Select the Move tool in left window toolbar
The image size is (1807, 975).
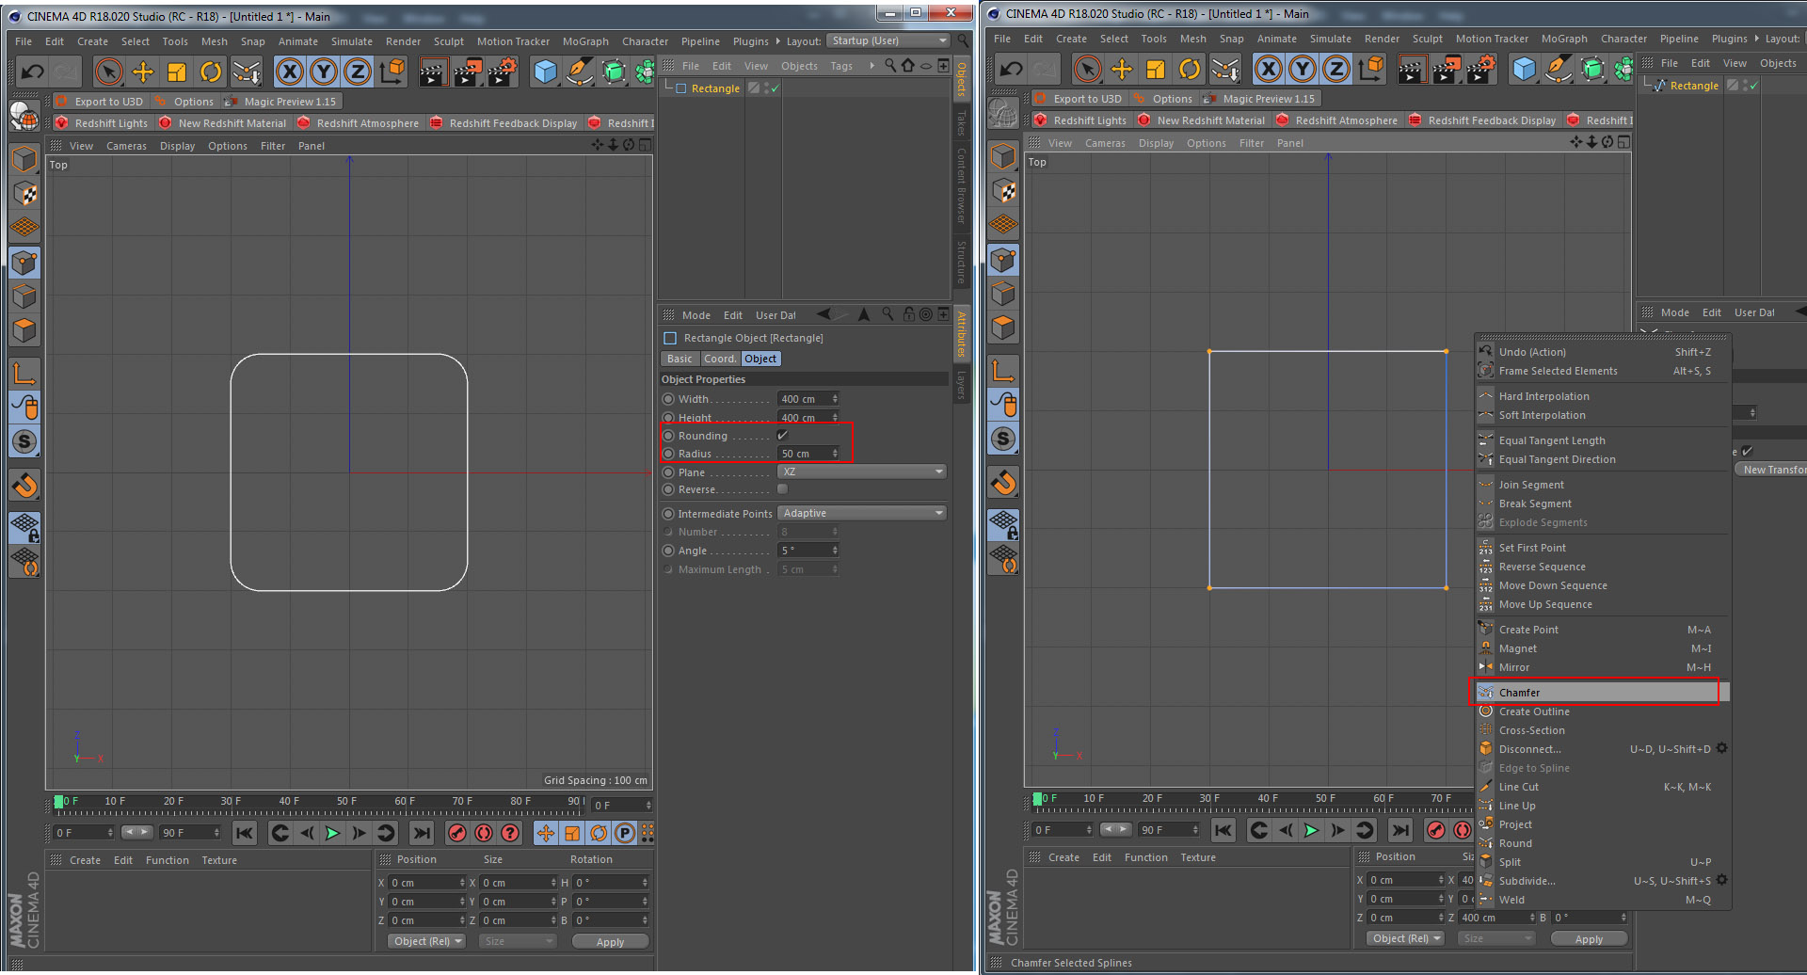pos(143,72)
